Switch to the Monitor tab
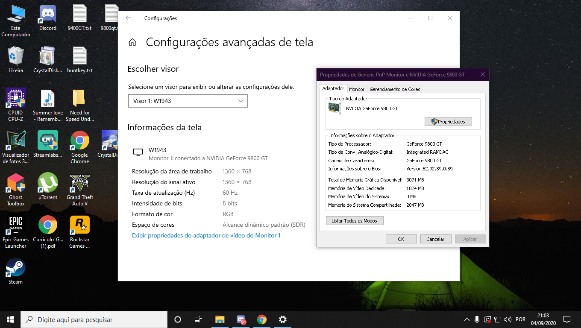This screenshot has height=328, width=581. 357,89
